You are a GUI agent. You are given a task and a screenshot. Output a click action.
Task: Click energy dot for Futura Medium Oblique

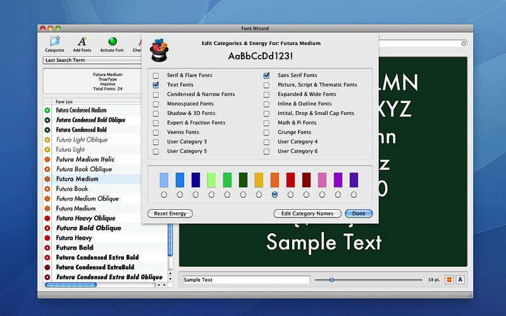(47, 198)
